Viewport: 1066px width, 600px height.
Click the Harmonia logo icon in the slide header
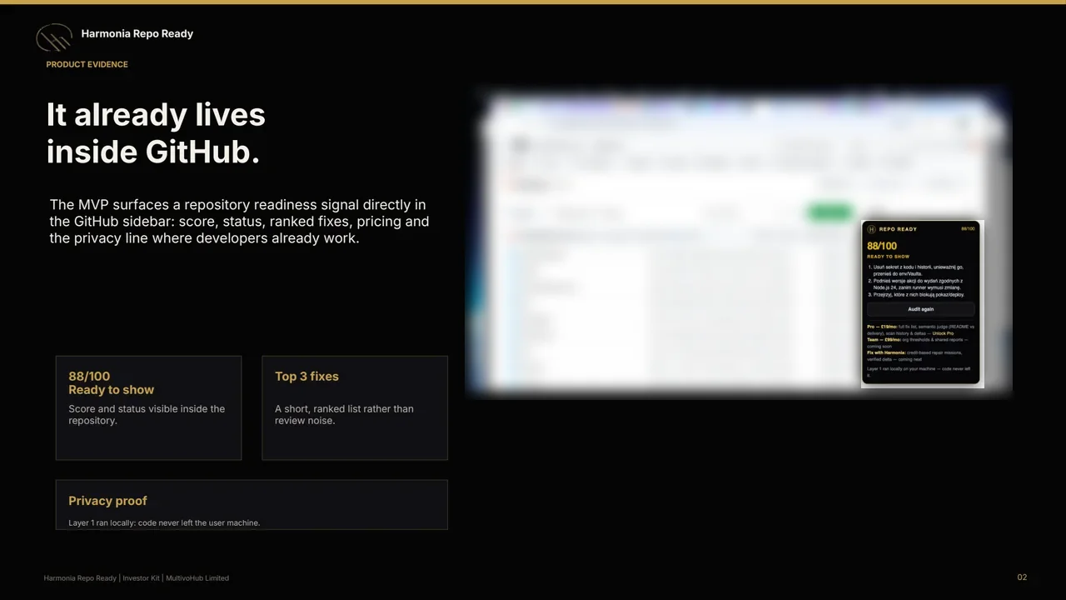pos(54,37)
